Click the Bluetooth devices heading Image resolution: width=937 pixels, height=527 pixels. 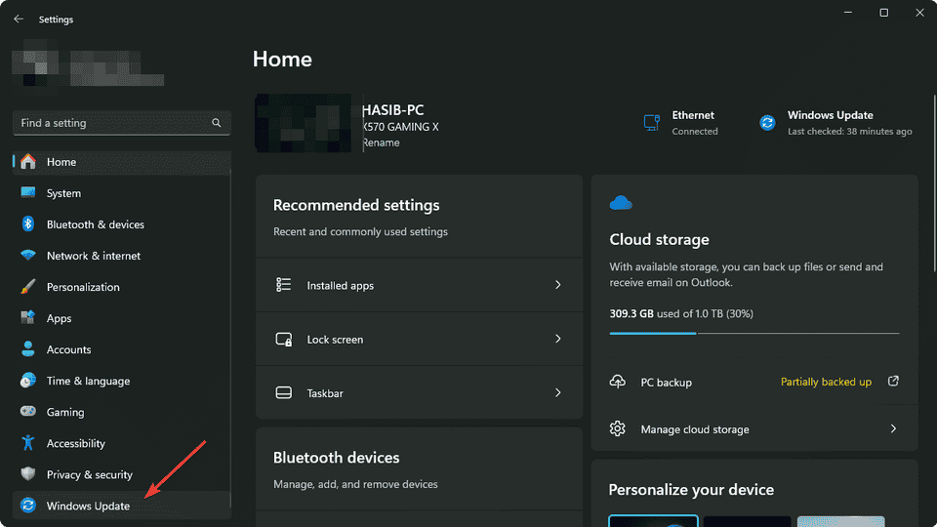336,457
